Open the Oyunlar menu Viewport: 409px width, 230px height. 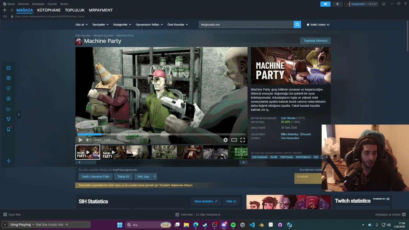point(52,4)
